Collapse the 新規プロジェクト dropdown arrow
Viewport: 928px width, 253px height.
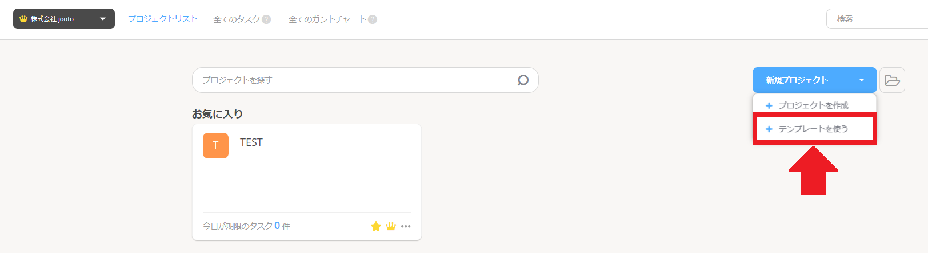(862, 80)
